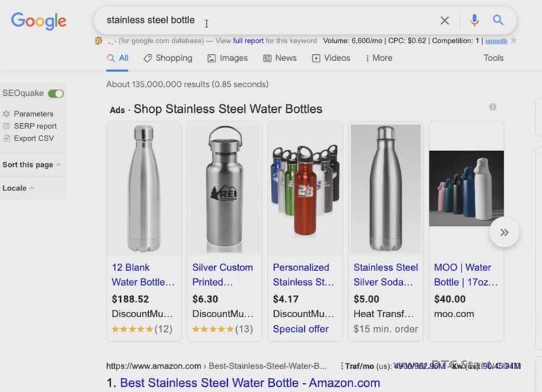Image resolution: width=542 pixels, height=392 pixels.
Task: Click the $188.52 price
Action: point(130,299)
